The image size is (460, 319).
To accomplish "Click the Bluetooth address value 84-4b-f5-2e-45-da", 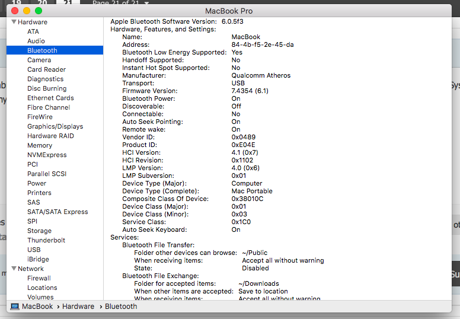I will pyautogui.click(x=263, y=44).
